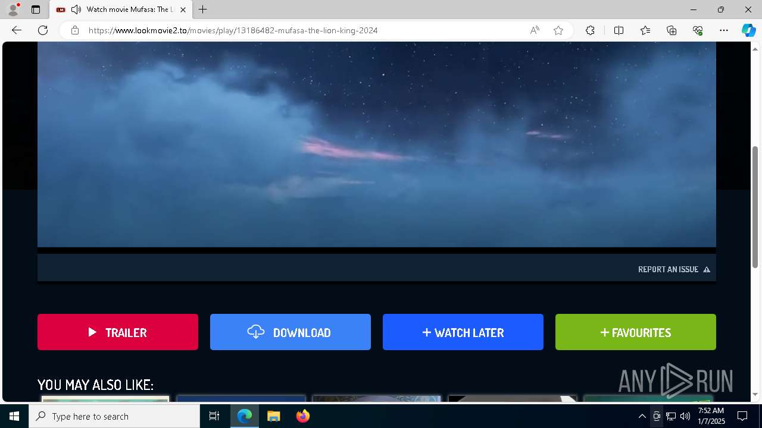This screenshot has width=762, height=428.
Task: Open Settings and more menu
Action: point(724,30)
